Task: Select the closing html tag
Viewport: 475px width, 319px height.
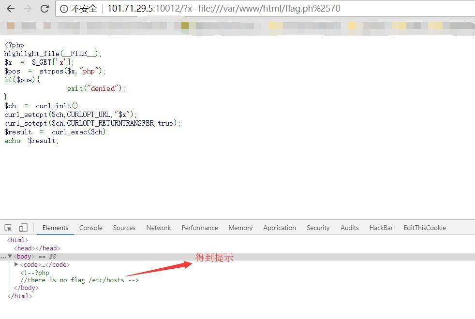Action: (20, 296)
